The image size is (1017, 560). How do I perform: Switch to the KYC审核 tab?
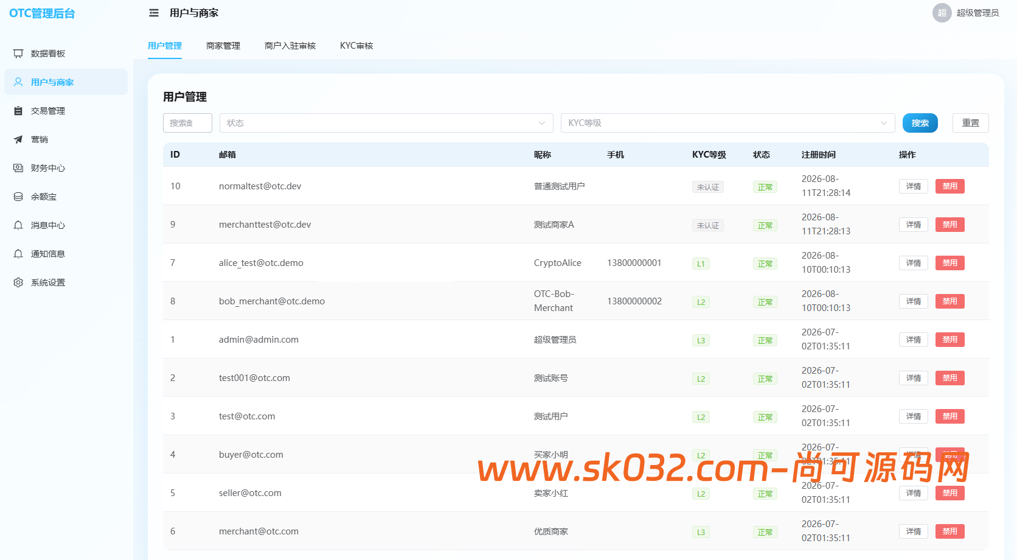tap(356, 46)
